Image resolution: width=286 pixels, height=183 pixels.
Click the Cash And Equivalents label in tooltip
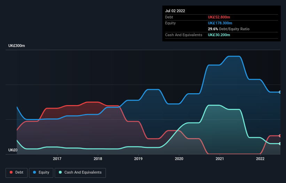click(x=184, y=35)
